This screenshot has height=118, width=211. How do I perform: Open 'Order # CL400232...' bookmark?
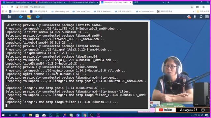tap(82, 11)
